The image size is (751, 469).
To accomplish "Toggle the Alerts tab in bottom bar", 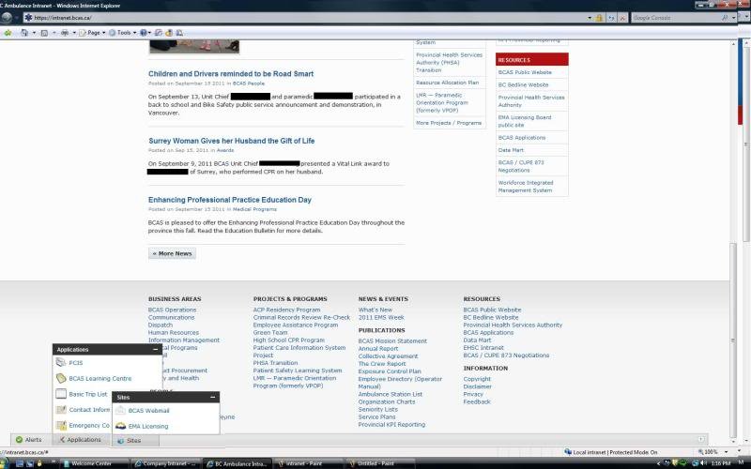I will coord(29,439).
